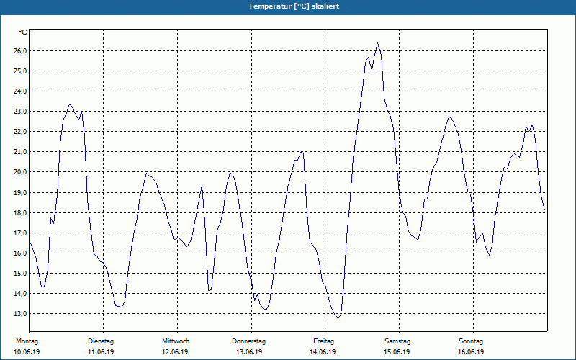Click the 22,0 y-axis value

(21, 132)
